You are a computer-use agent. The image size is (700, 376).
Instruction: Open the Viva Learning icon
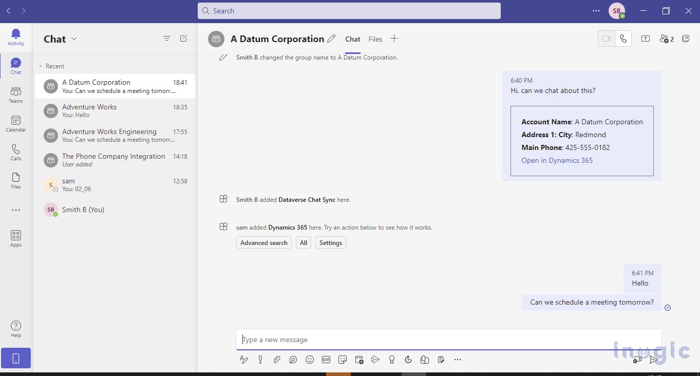tap(425, 360)
